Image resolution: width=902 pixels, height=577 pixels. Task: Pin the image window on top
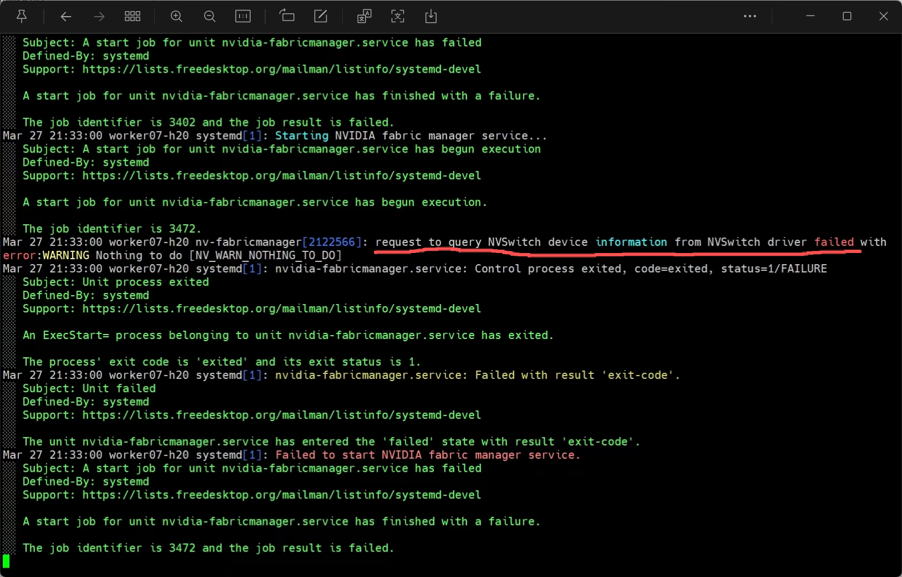22,17
